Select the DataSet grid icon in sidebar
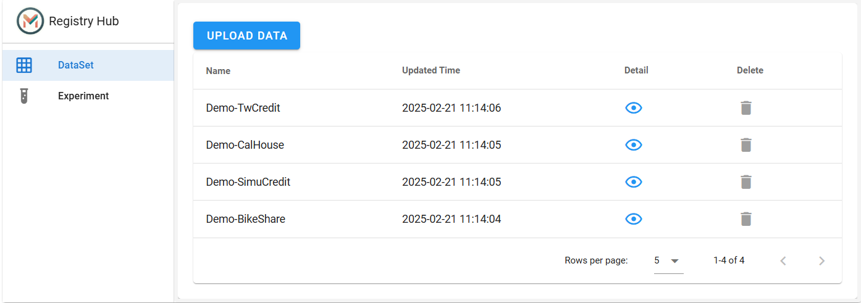The image size is (861, 303). pyautogui.click(x=24, y=65)
